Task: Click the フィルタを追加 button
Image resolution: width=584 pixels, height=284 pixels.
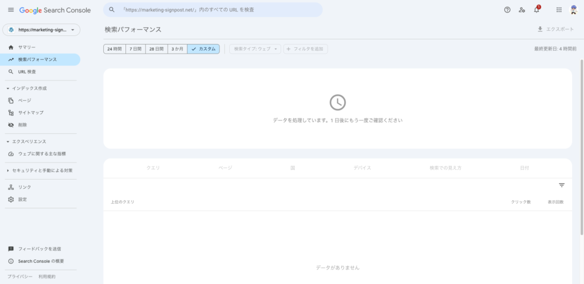Action: click(x=305, y=49)
